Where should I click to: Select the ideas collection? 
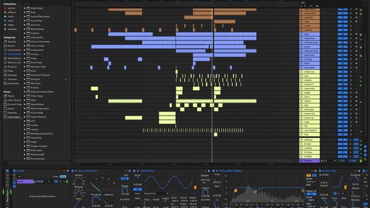(x=9, y=25)
